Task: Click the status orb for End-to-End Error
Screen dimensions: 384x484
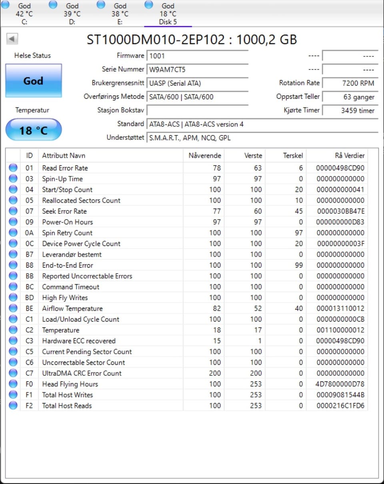Action: tap(13, 265)
